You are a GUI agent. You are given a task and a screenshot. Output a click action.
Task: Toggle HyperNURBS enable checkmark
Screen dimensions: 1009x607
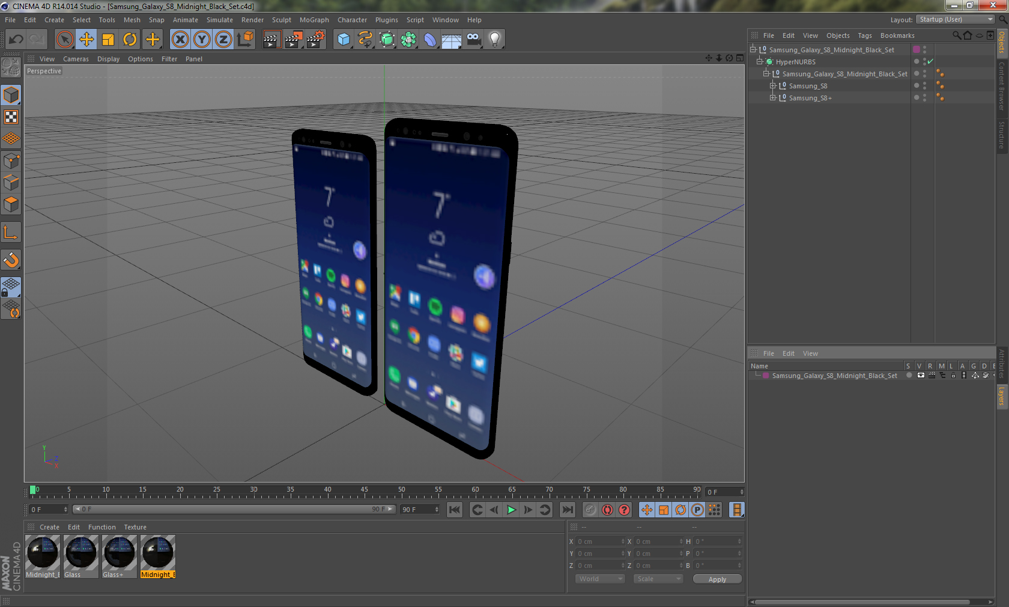point(930,61)
